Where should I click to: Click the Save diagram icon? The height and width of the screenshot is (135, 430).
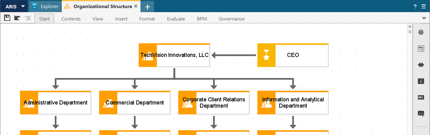7,18
